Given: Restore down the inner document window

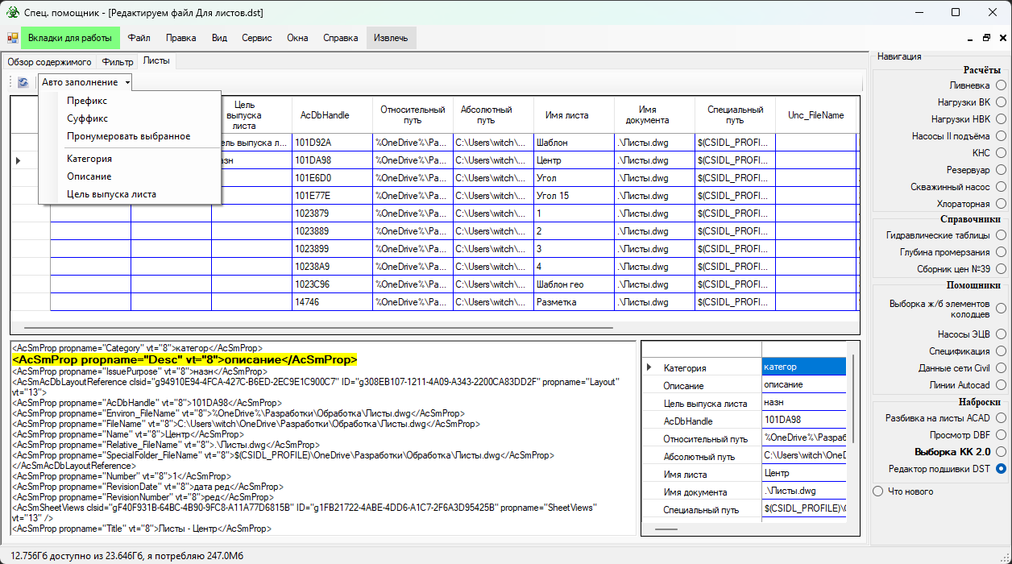Looking at the screenshot, I should point(986,38).
